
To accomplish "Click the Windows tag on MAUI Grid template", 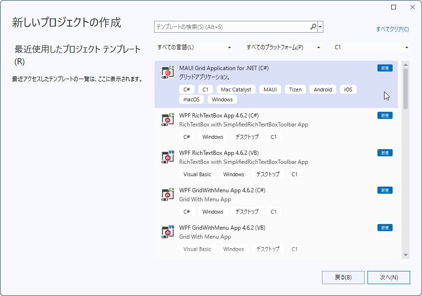I will click(222, 99).
